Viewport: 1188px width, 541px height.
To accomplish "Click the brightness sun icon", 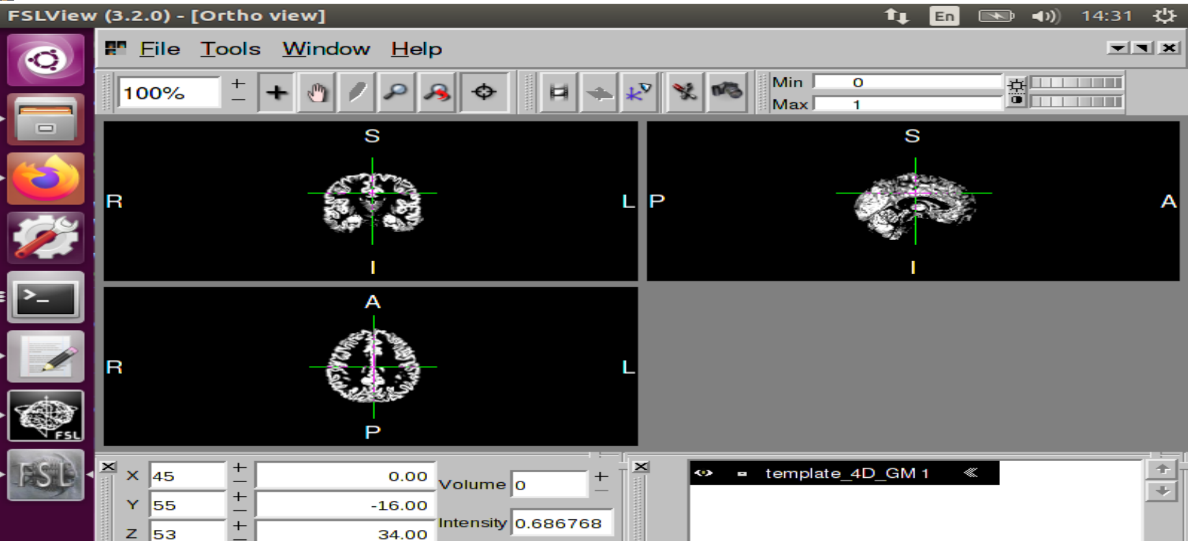I will tap(1016, 84).
